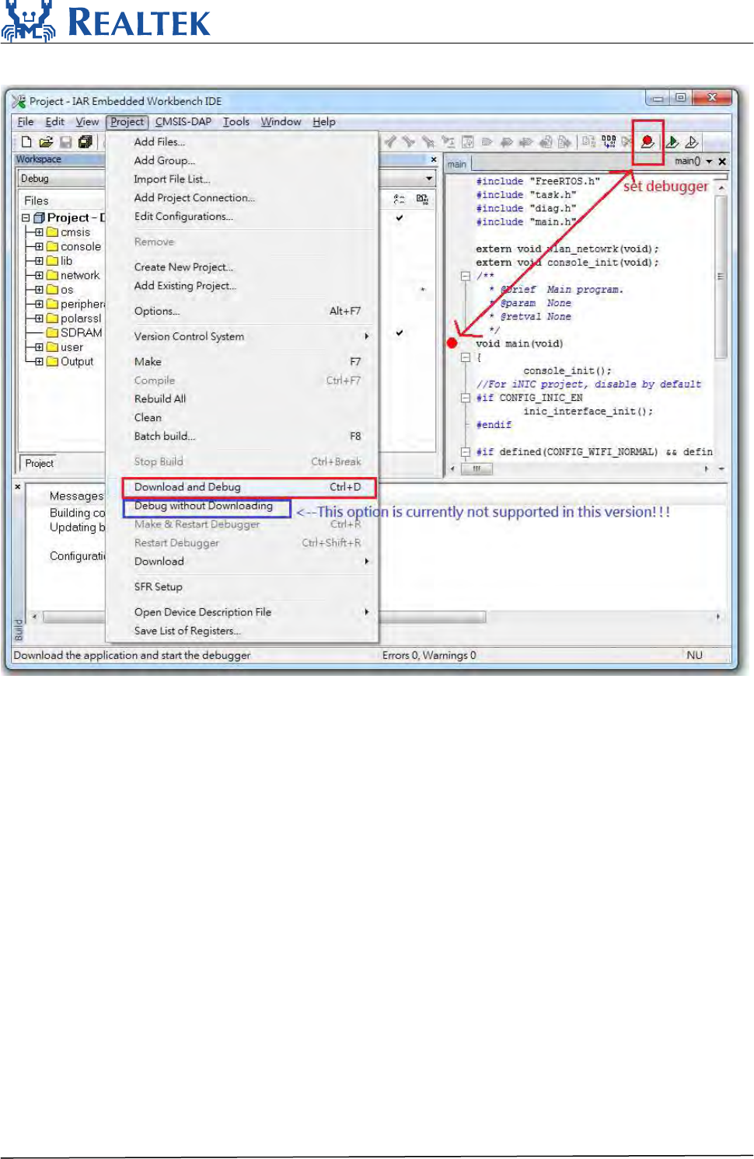Image resolution: width=754 pixels, height=1159 pixels.
Task: Close the main editor tab
Action: click(x=722, y=162)
